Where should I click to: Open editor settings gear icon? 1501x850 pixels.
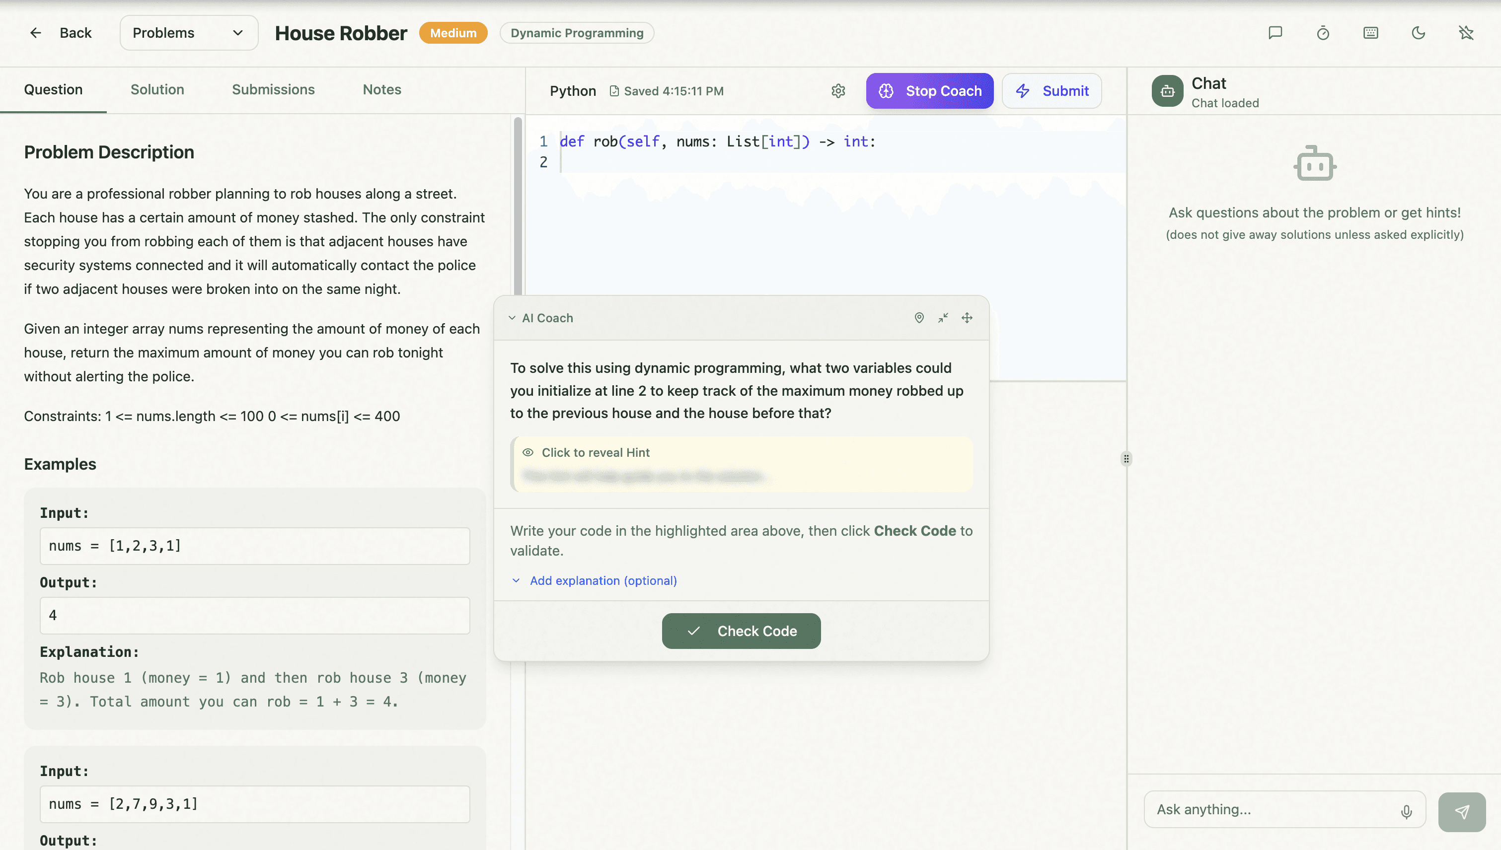click(838, 91)
